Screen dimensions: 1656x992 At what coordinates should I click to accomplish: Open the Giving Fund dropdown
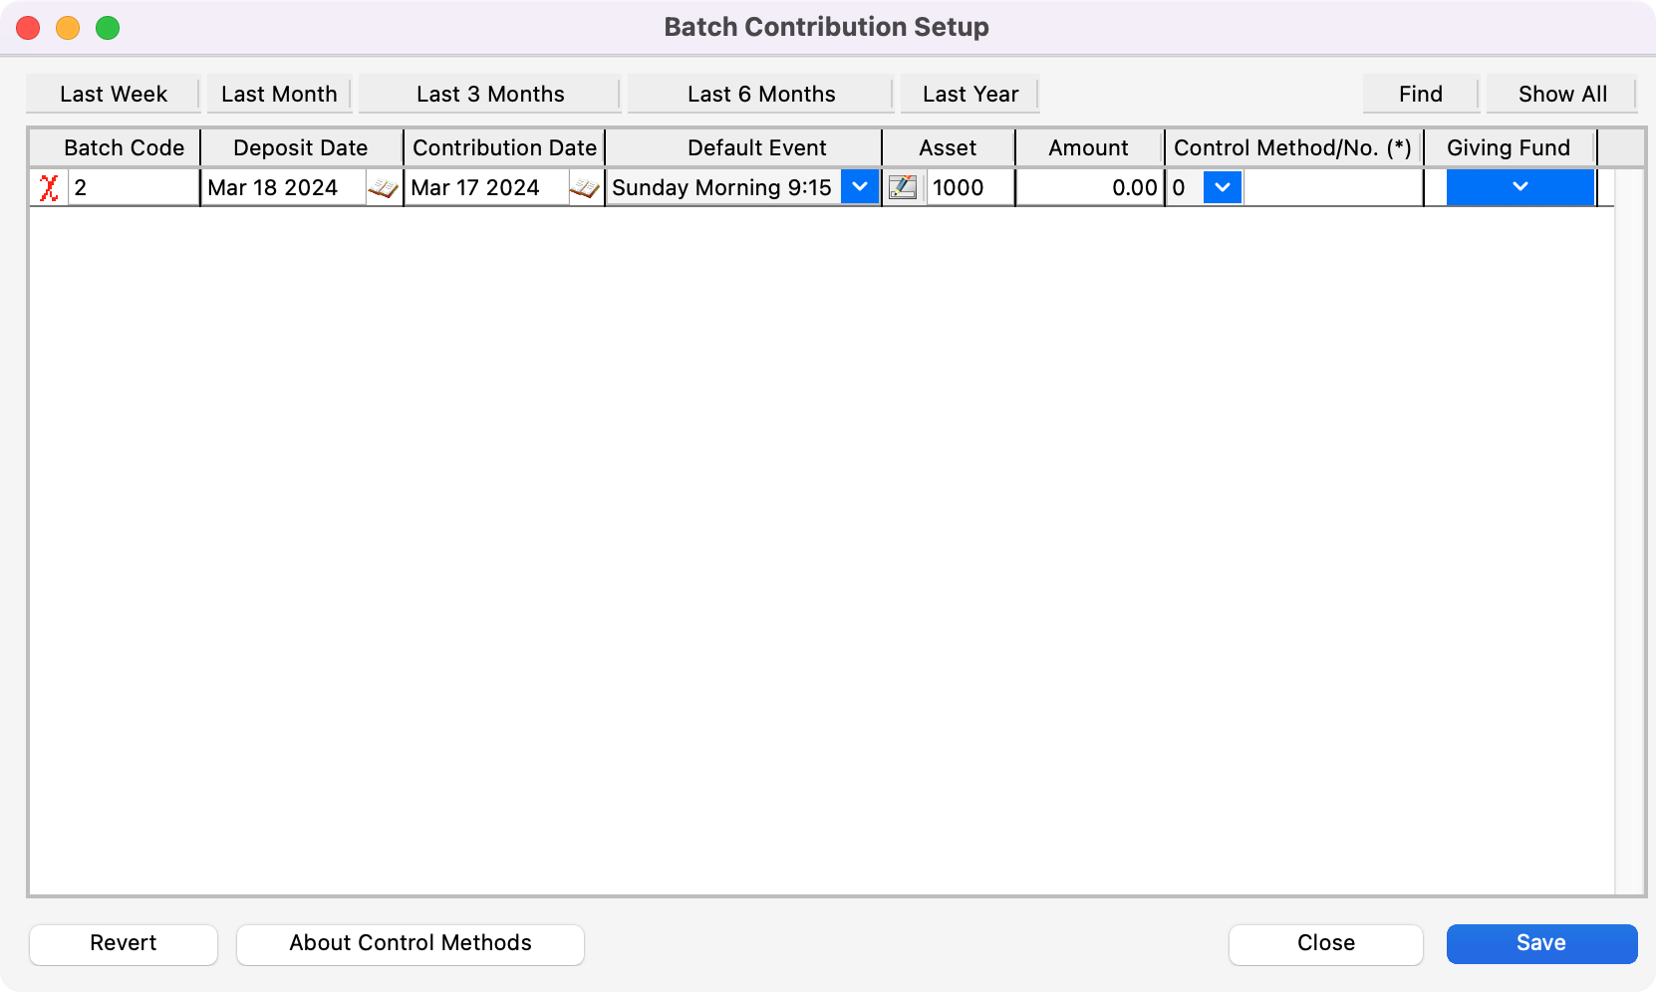point(1519,187)
